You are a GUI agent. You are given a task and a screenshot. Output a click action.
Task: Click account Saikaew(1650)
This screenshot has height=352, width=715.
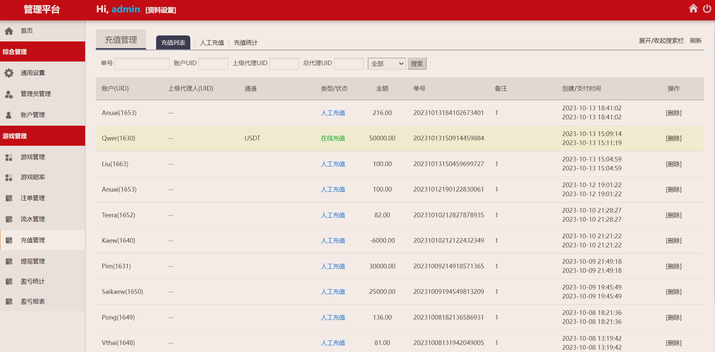(122, 291)
